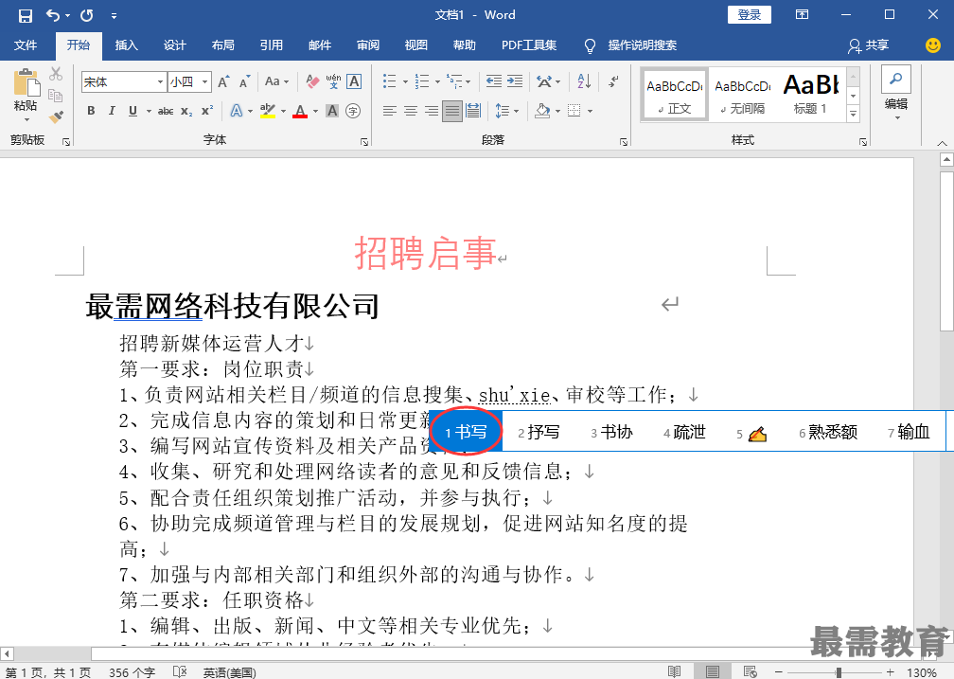Click the smiley feedback icon
Viewport: 954px width, 679px height.
click(933, 45)
